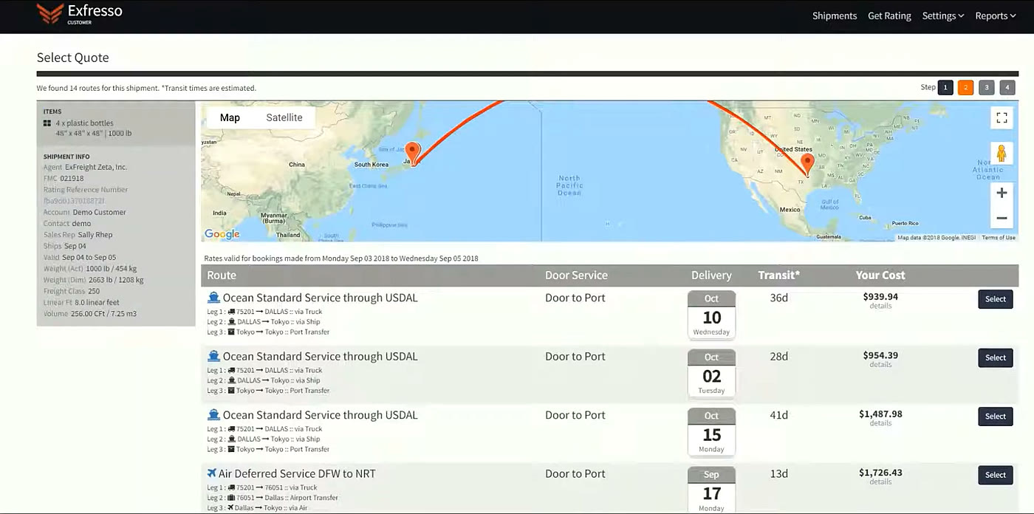Click the Sep 17 Monday delivery date
This screenshot has width=1034, height=514.
(x=711, y=490)
